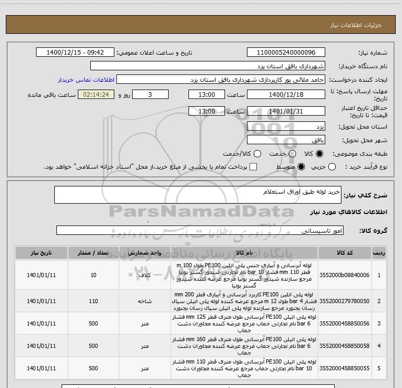Open اطلاعات تماس خریدار link
Image resolution: width=402 pixels, height=388 pixels.
86,80
